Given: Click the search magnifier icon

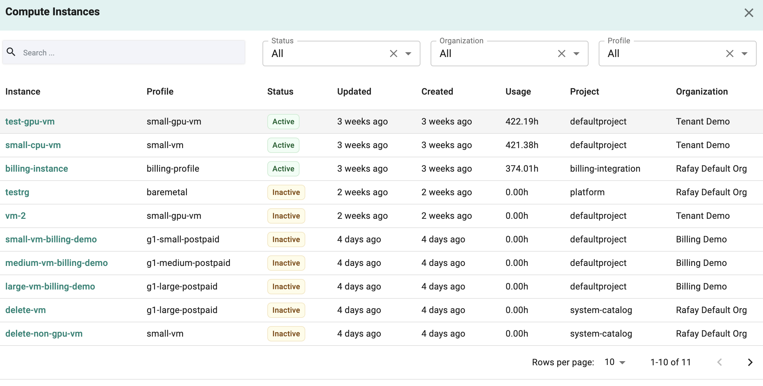Looking at the screenshot, I should tap(11, 52).
